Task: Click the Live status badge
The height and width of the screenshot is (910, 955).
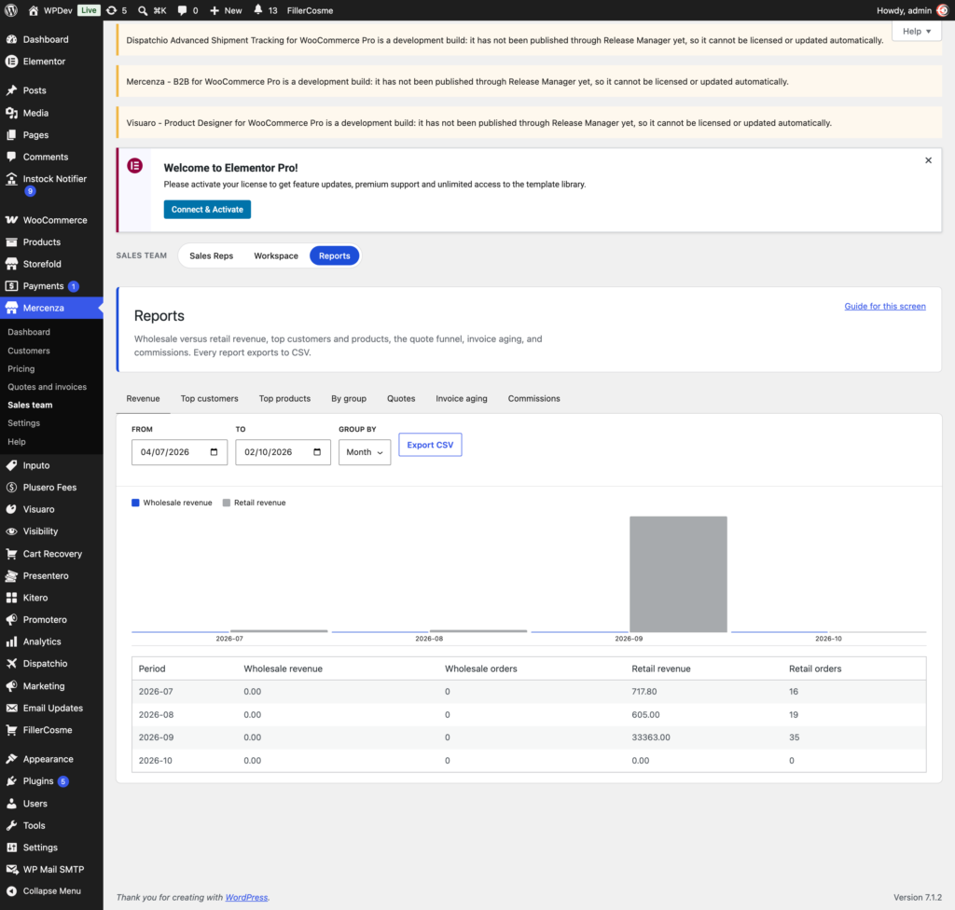Action: pyautogui.click(x=89, y=10)
